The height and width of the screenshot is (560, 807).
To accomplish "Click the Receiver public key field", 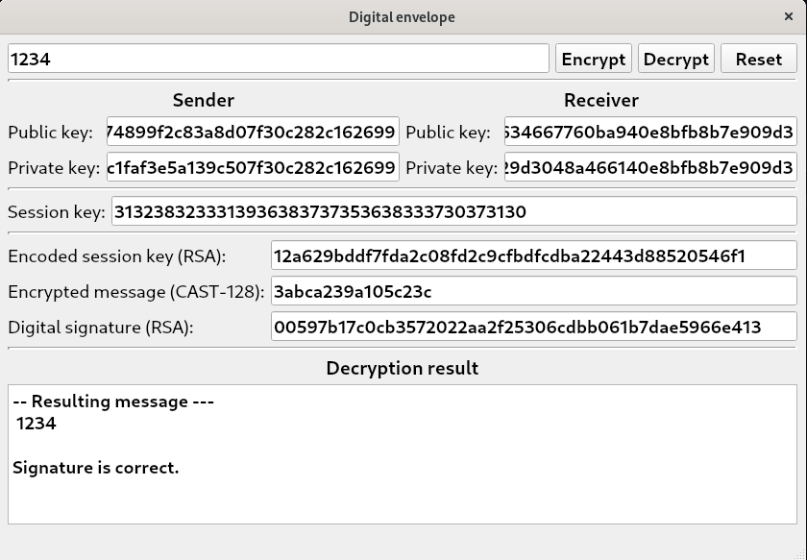I will pyautogui.click(x=650, y=132).
